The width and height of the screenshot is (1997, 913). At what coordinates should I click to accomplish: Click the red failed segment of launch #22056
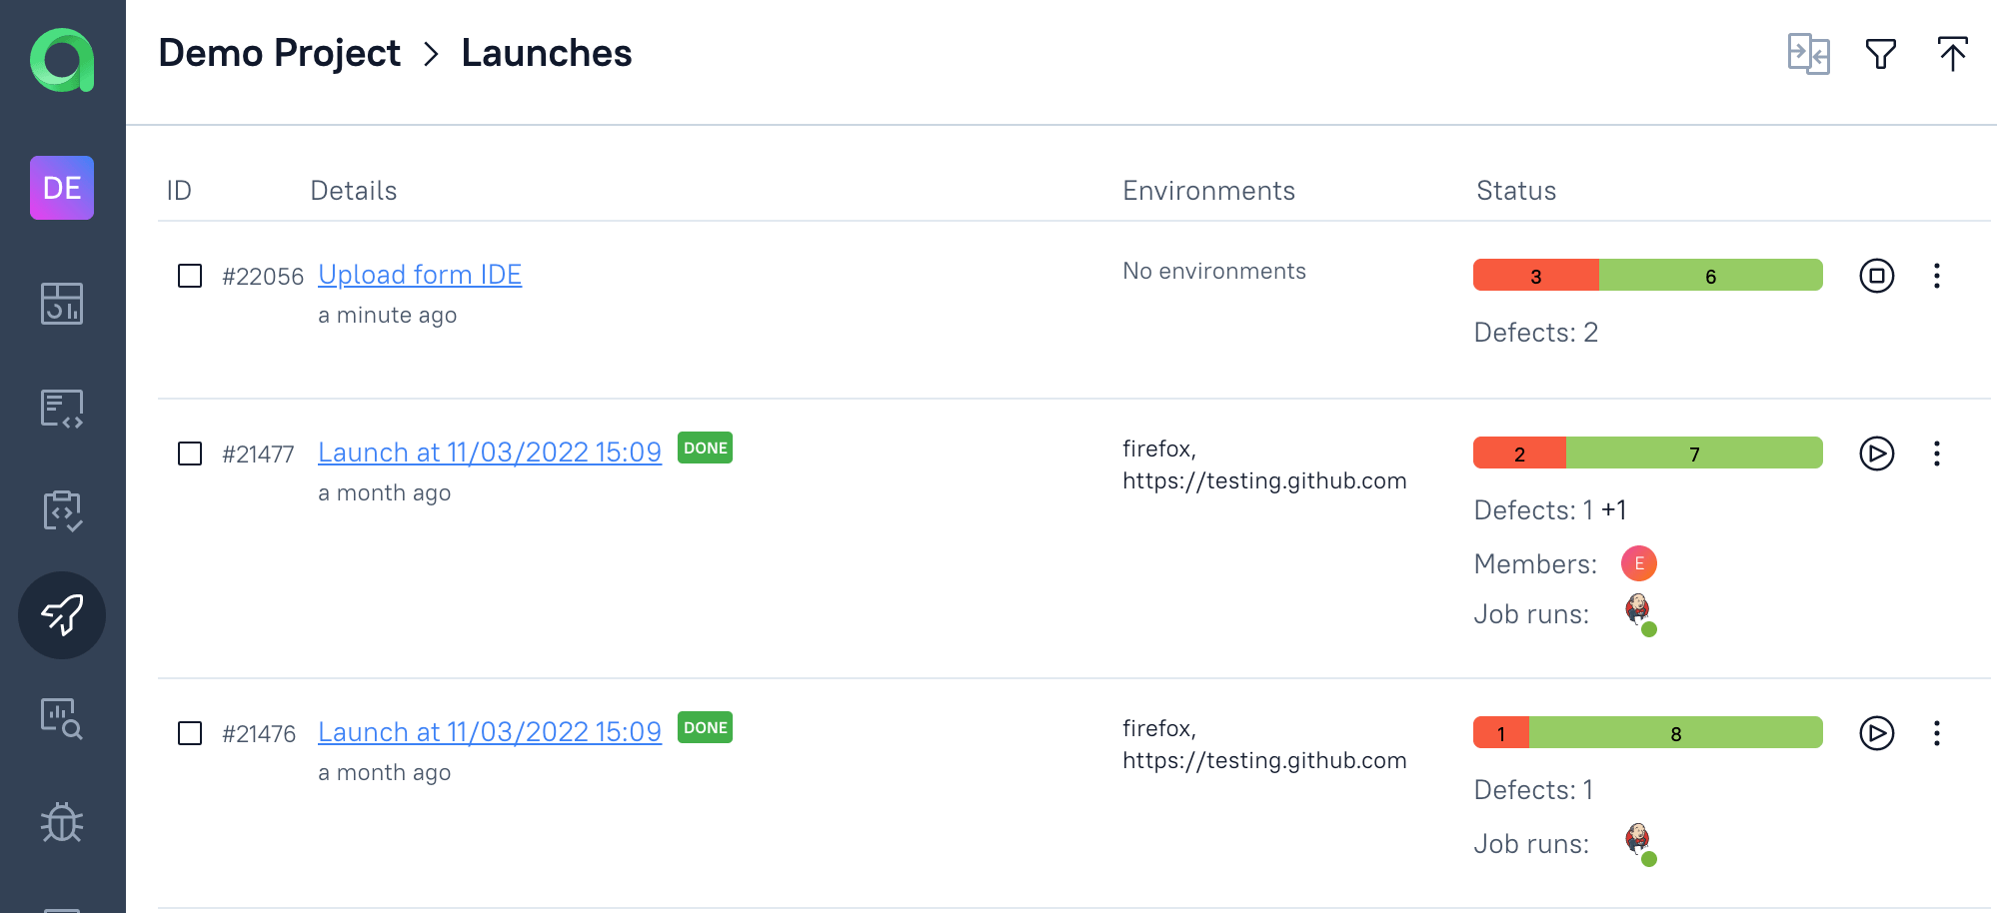point(1535,276)
